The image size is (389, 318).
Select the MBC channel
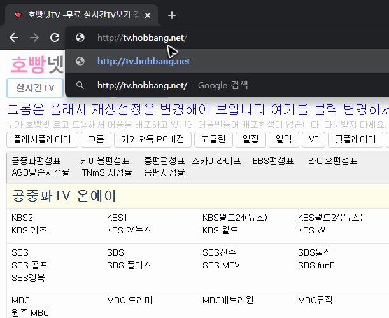[x=20, y=300]
